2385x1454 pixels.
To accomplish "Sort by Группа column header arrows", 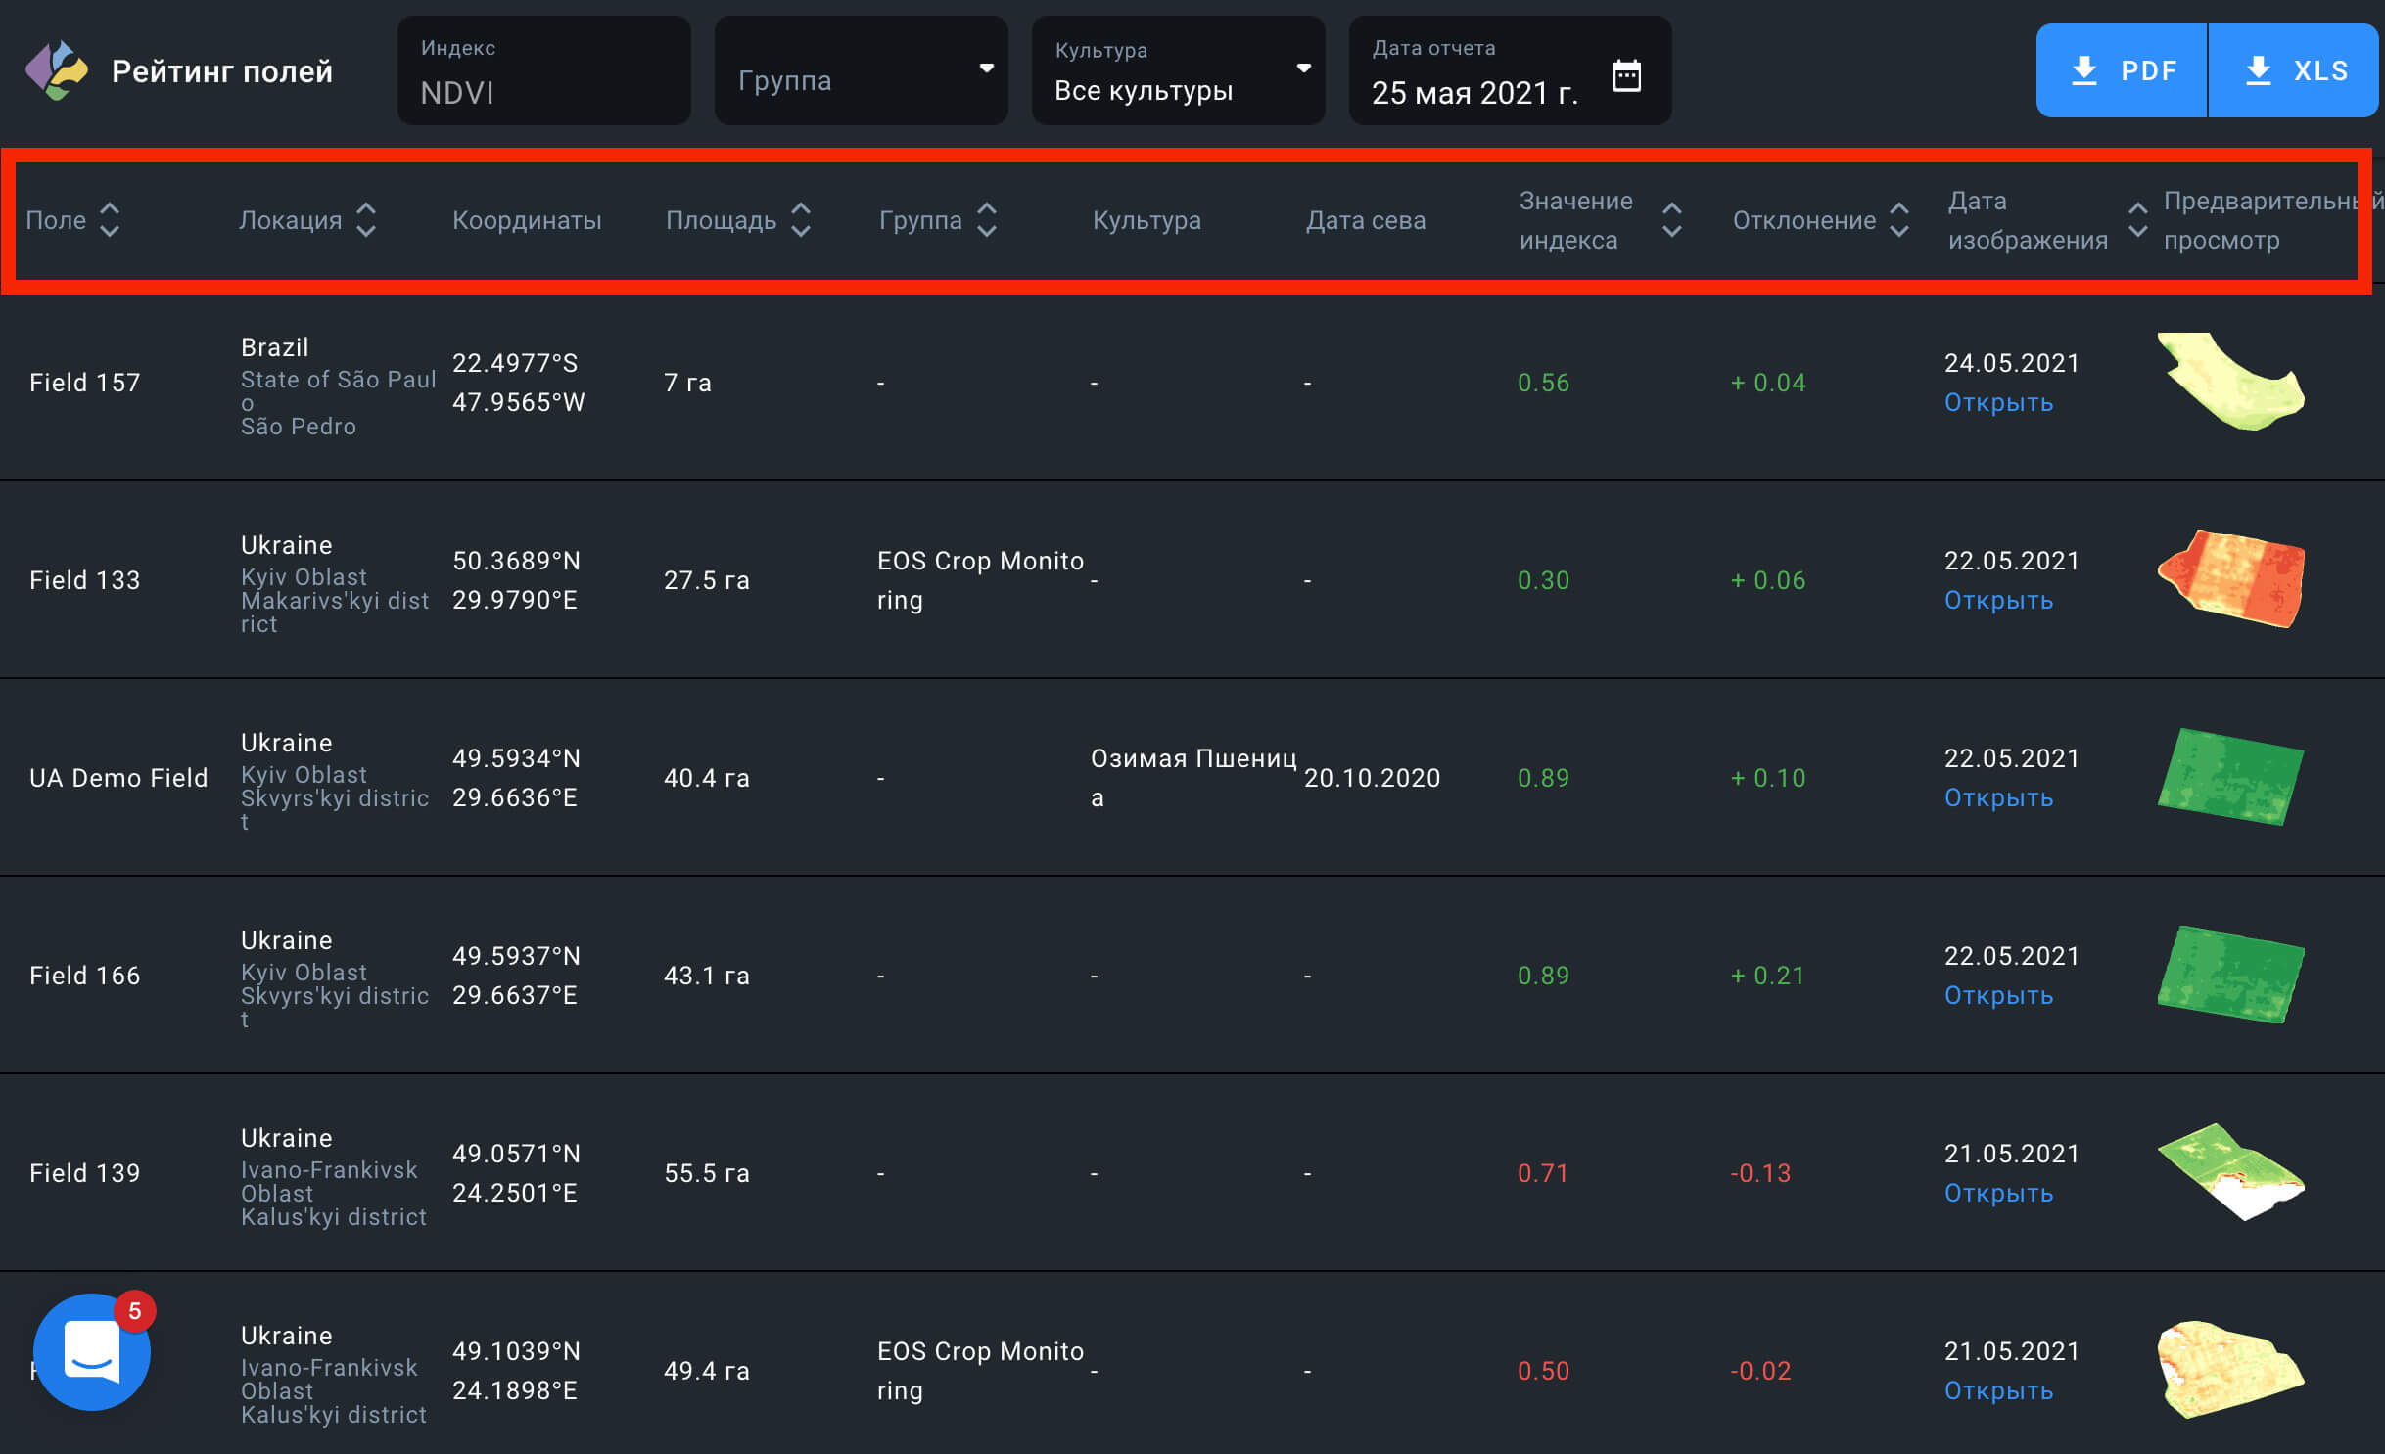I will [x=987, y=220].
